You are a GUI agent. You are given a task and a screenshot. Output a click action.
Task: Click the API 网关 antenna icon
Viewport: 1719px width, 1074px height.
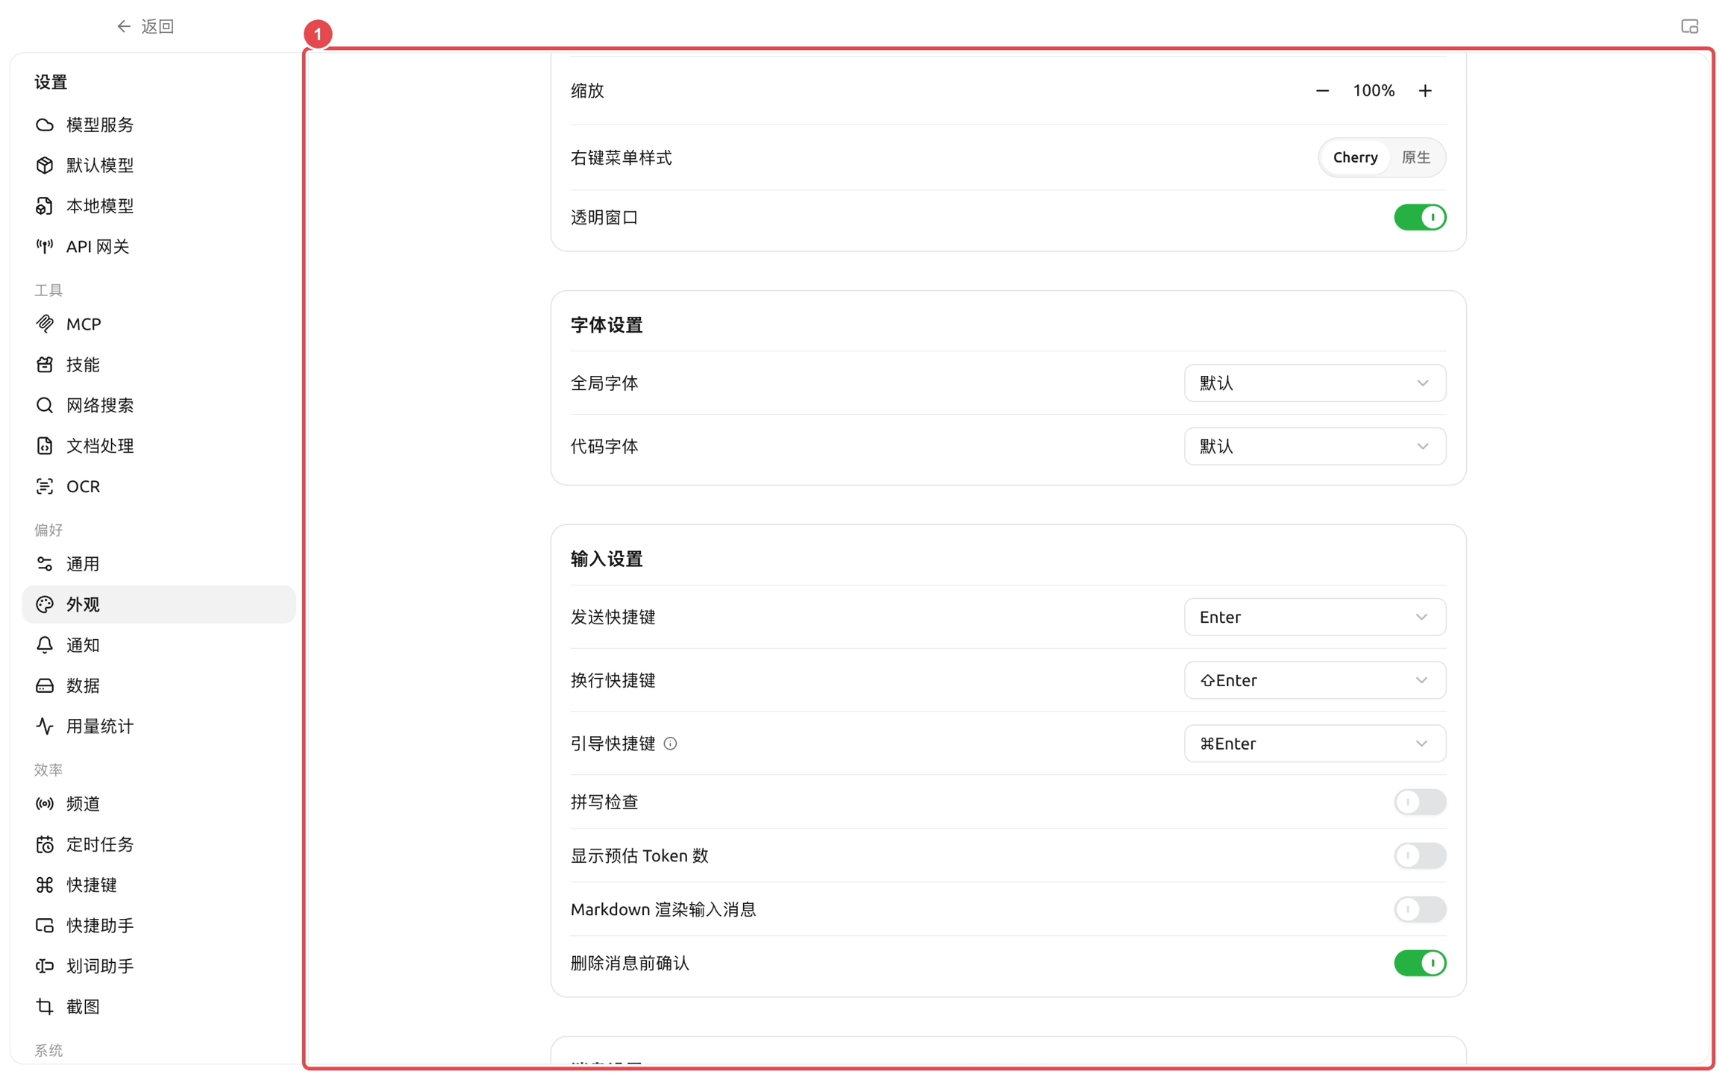tap(45, 246)
